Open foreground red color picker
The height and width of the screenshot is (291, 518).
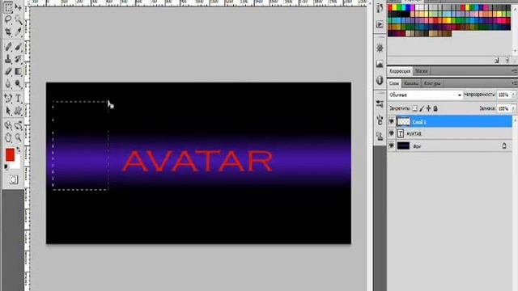coord(10,154)
